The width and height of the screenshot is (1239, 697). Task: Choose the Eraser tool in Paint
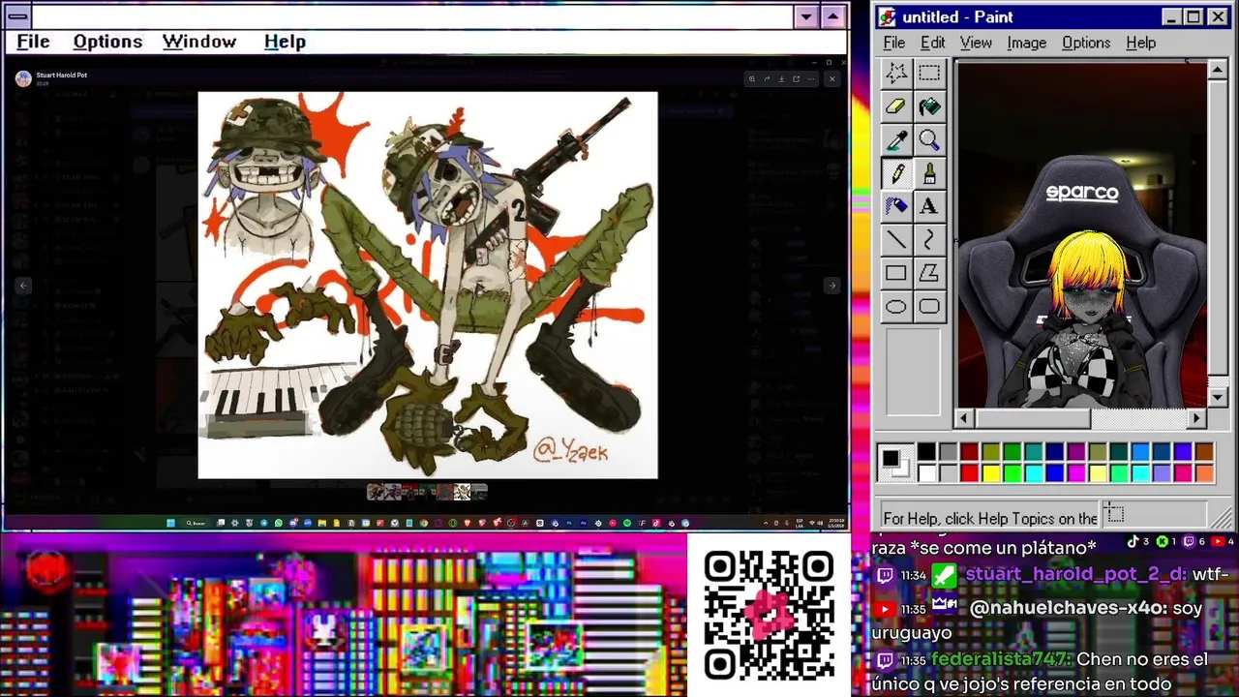896,106
